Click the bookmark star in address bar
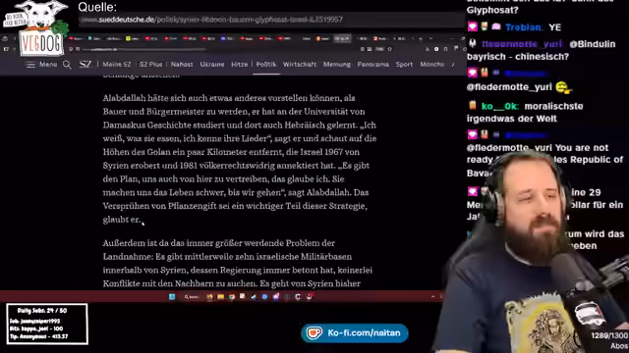The width and height of the screenshot is (629, 353). tap(389, 49)
